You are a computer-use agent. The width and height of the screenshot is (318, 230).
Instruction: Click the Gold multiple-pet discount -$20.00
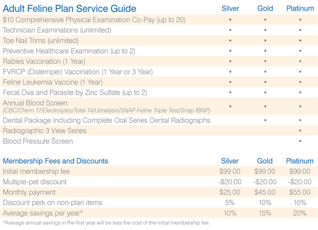point(264,182)
